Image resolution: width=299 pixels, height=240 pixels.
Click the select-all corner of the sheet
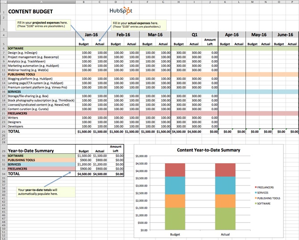coord(3,2)
